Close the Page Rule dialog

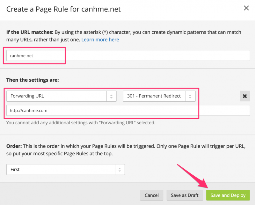246,8
